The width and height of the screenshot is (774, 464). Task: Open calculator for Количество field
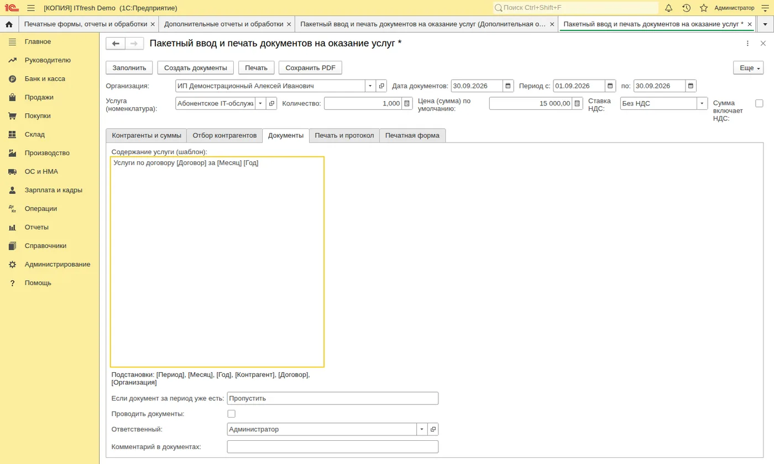(x=407, y=103)
